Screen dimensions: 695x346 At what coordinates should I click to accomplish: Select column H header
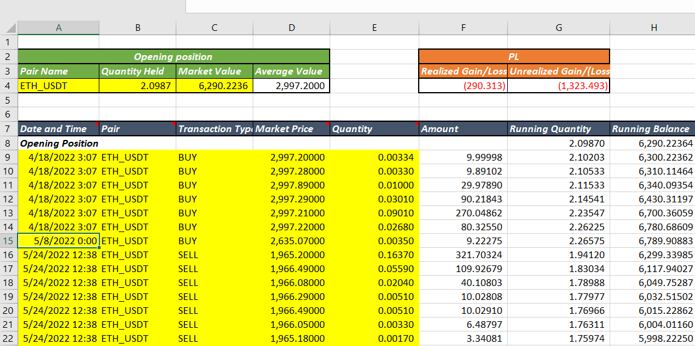(653, 27)
